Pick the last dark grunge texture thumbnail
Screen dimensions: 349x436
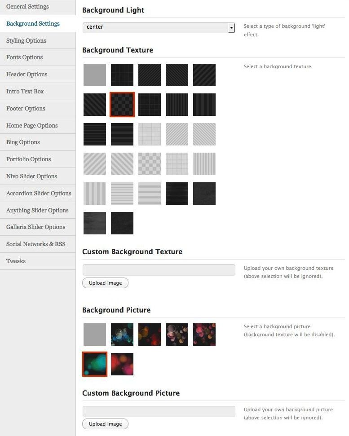[x=122, y=223]
